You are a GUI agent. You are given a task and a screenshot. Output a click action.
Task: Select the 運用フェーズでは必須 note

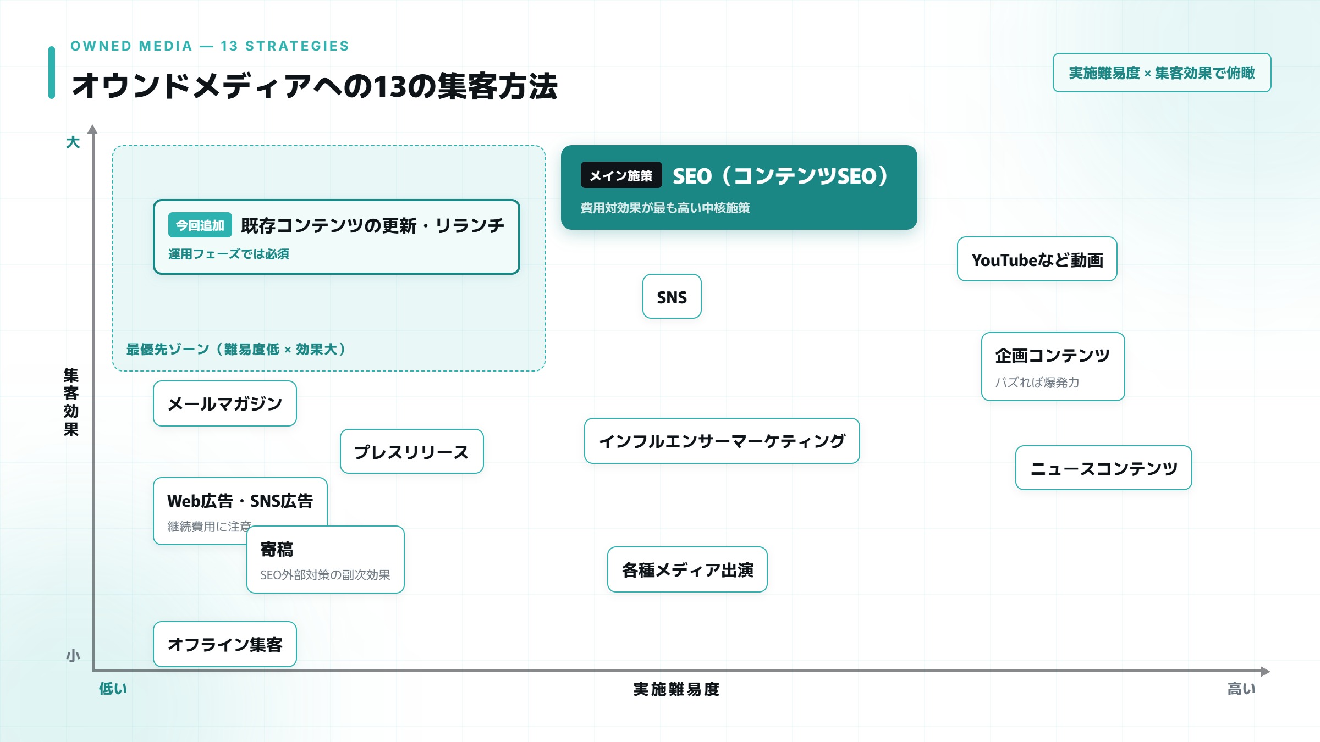(229, 254)
